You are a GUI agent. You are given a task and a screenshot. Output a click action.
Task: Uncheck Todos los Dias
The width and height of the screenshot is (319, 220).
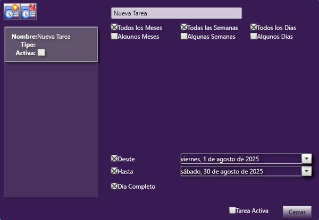[x=254, y=28]
